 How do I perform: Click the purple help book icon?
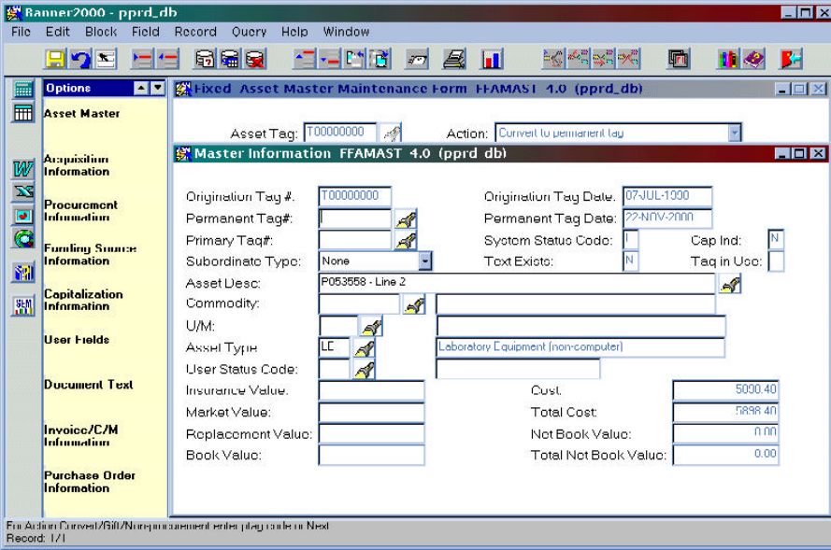click(x=753, y=59)
